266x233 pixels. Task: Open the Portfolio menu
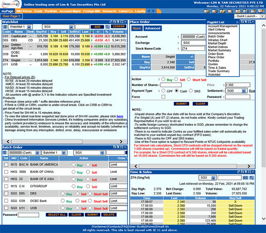(51, 11)
